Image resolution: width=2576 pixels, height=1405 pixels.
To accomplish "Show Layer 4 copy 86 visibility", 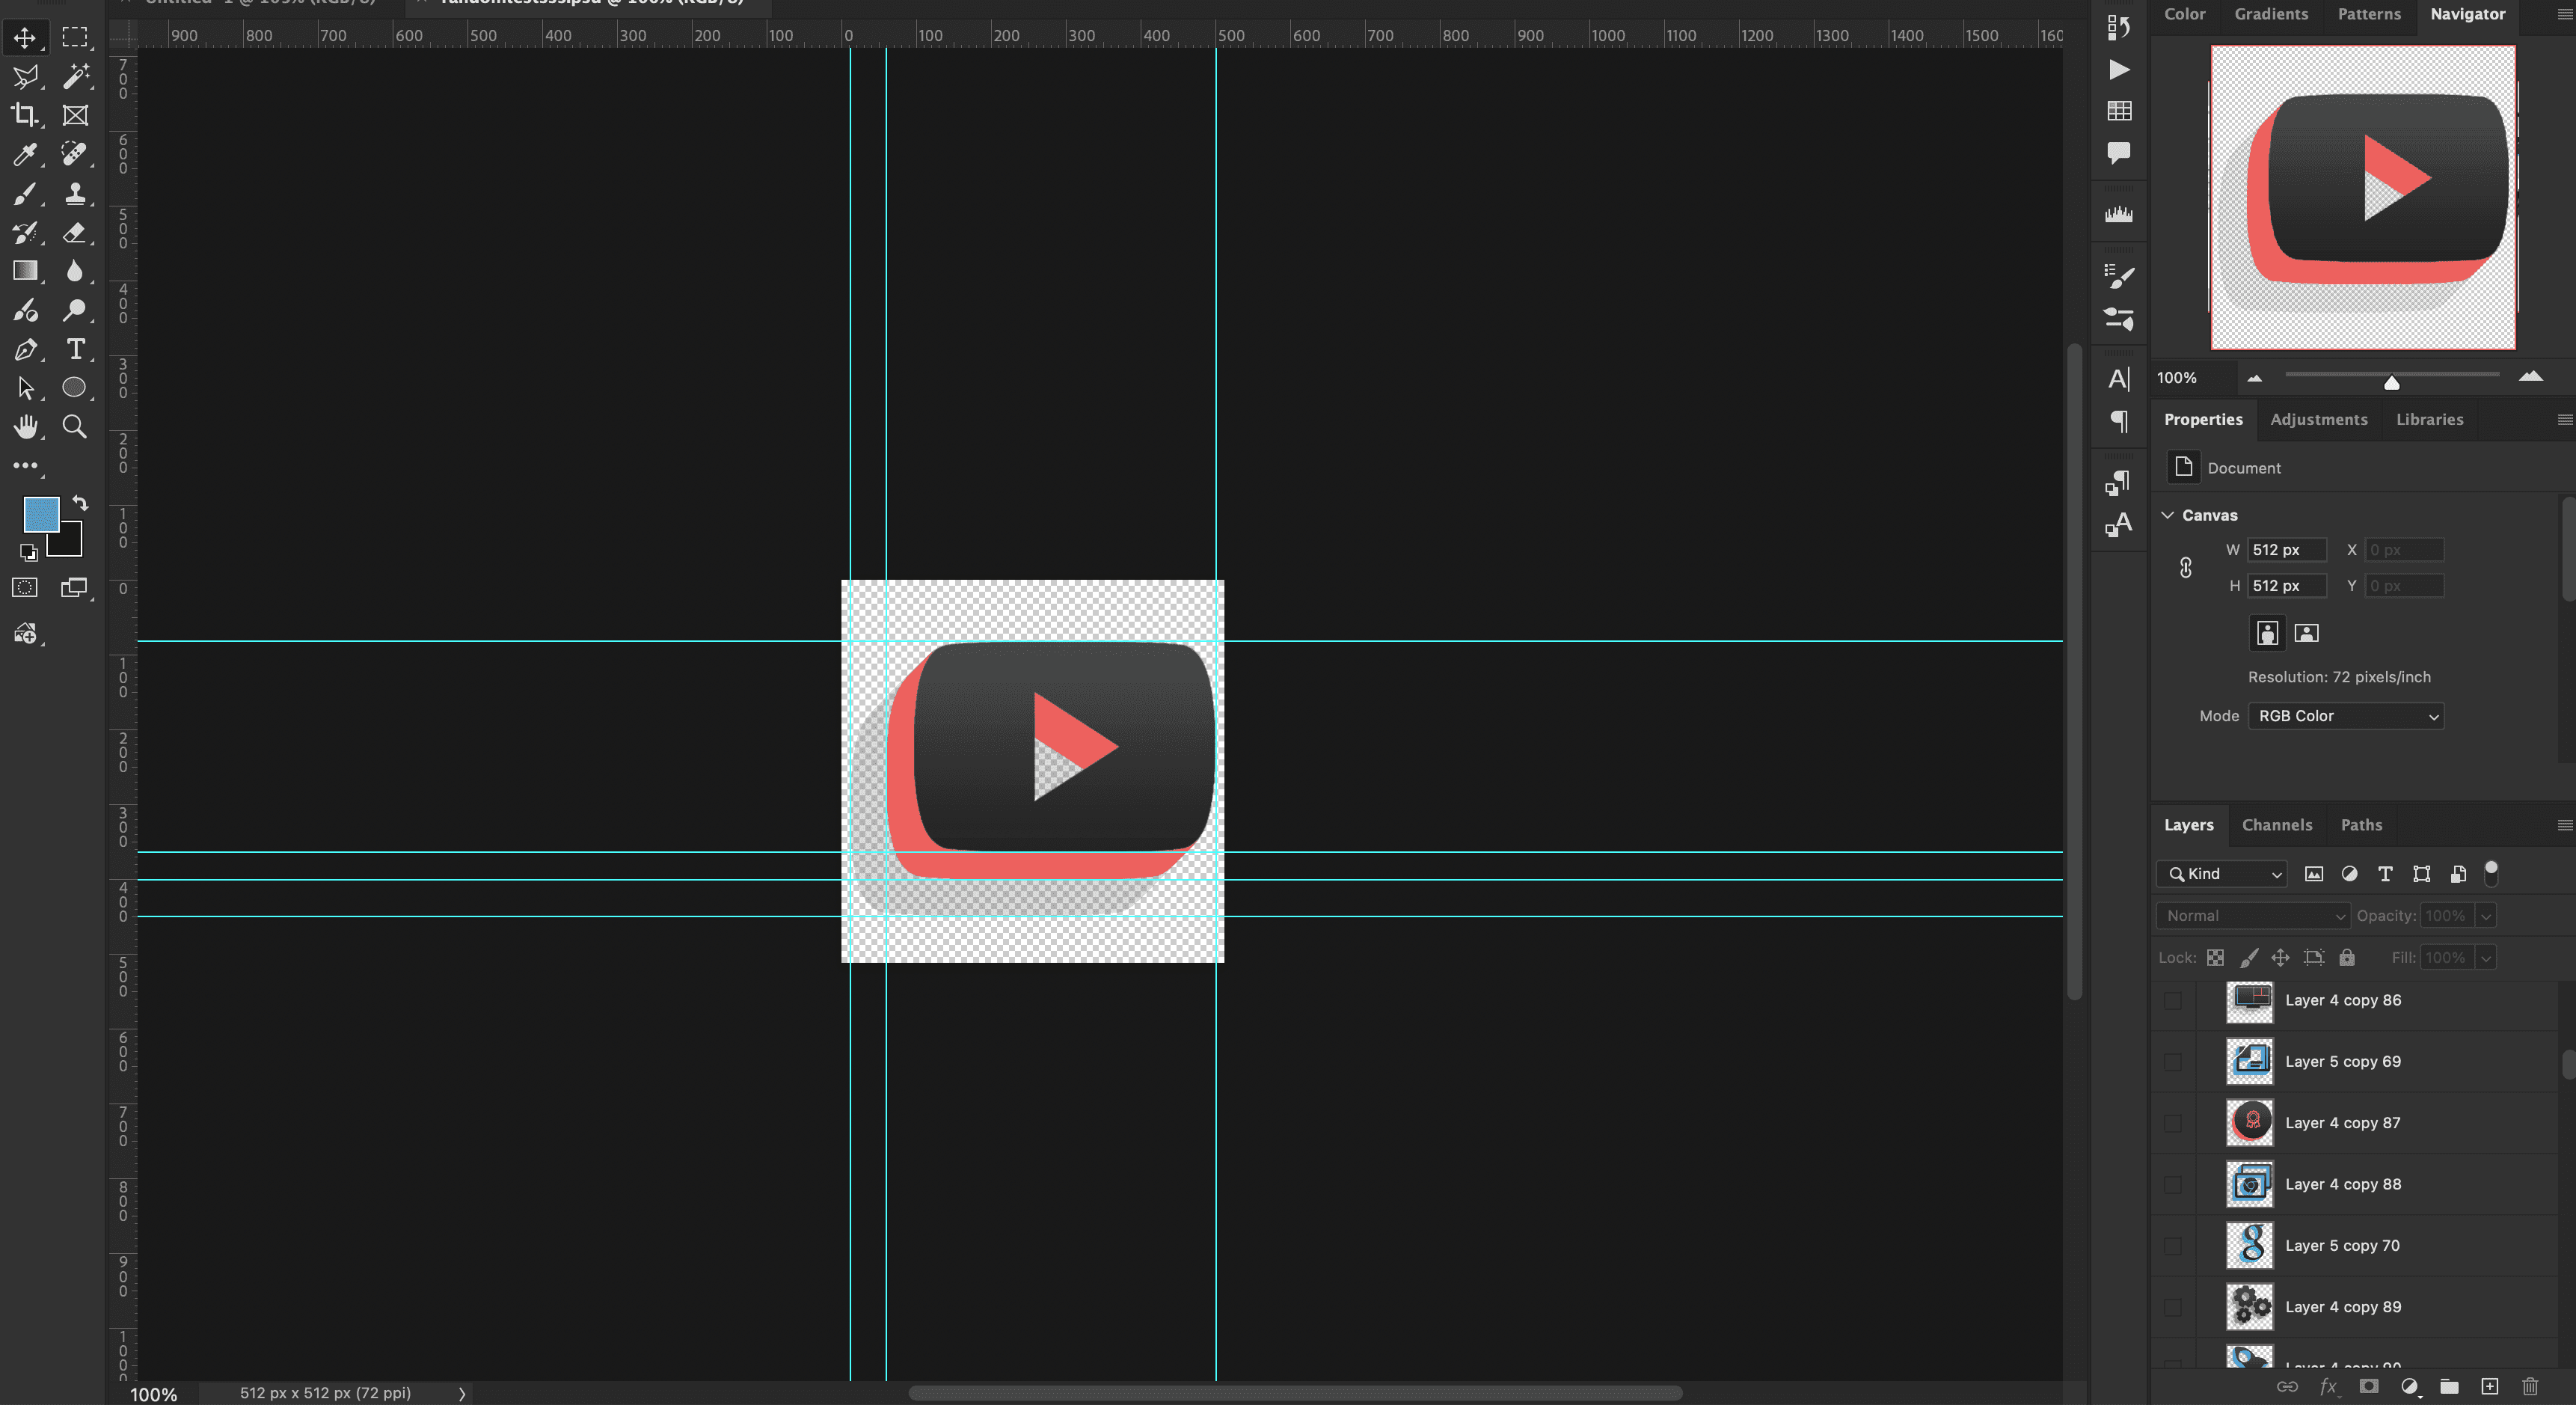I will pos(2172,1000).
